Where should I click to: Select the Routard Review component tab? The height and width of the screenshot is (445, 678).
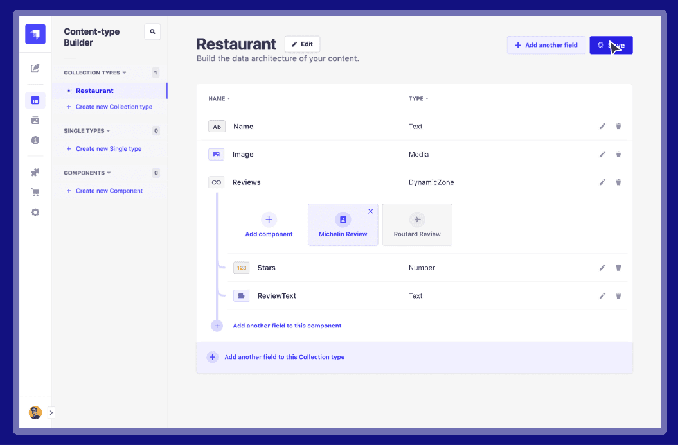(417, 225)
